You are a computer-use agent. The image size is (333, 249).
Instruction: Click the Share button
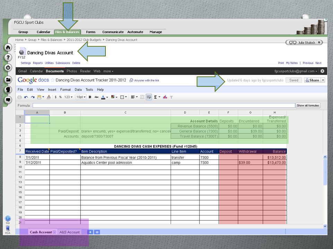click(312, 80)
